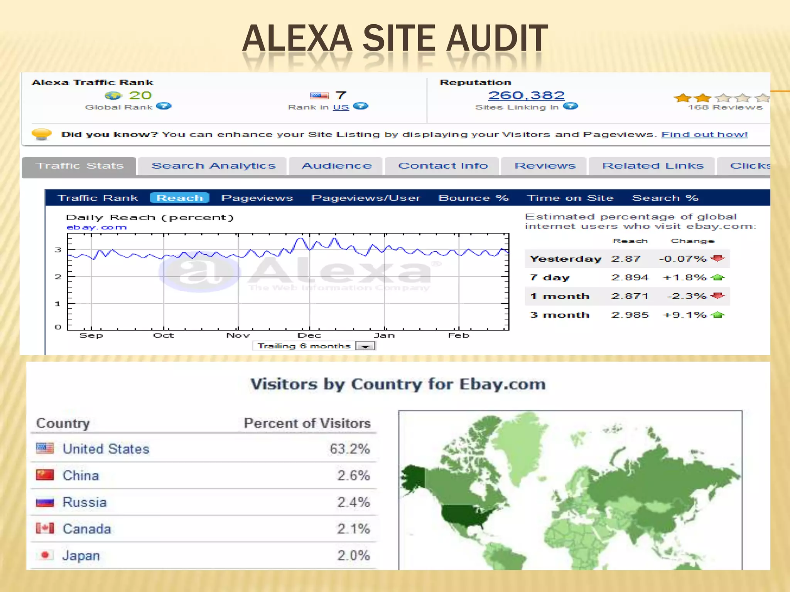
Task: Click the China country name
Action: 81,476
